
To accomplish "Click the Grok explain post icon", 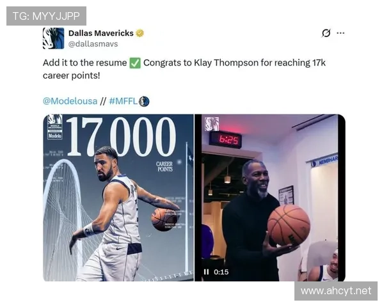I will (x=326, y=33).
